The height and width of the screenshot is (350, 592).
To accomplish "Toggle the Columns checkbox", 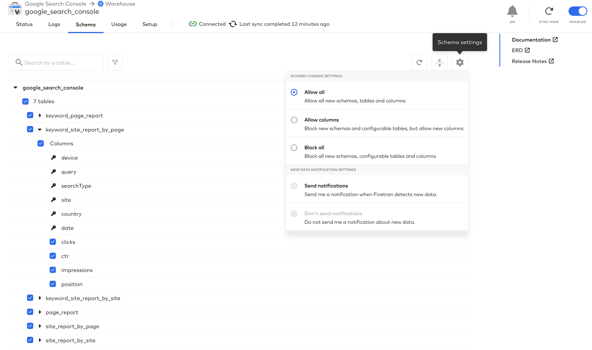I will pyautogui.click(x=41, y=143).
